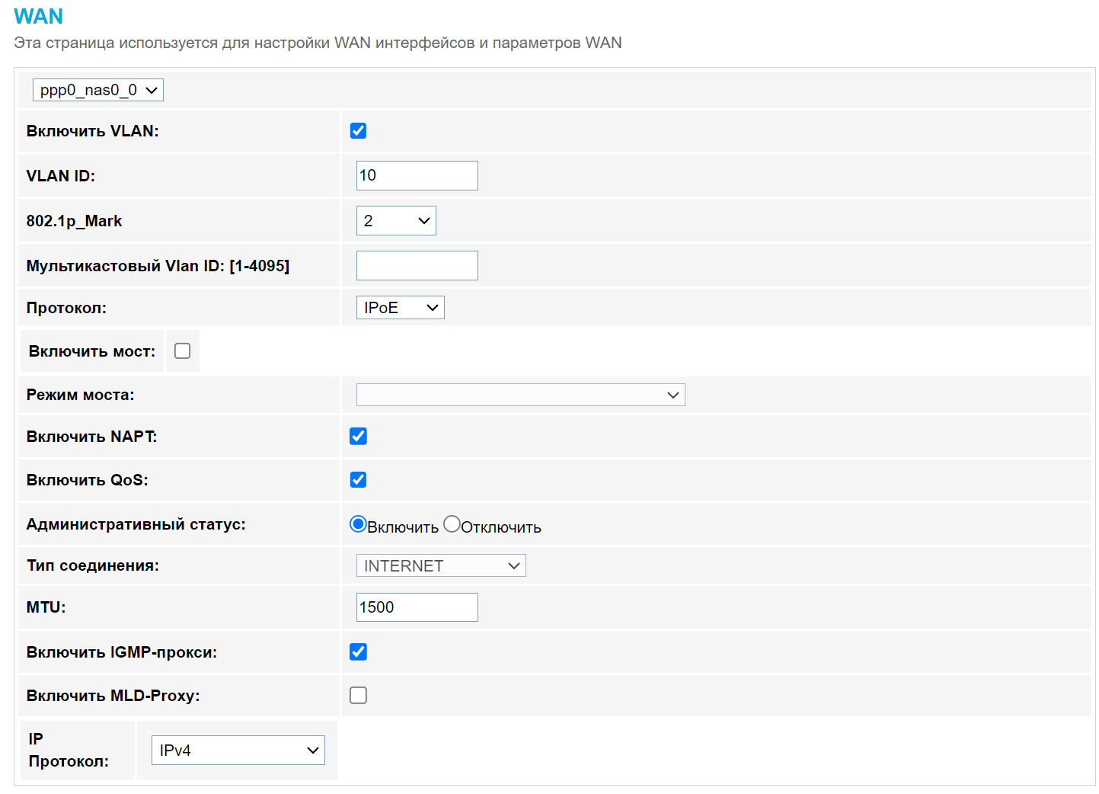Click the WAN page description text
The height and width of the screenshot is (794, 1099).
click(318, 43)
